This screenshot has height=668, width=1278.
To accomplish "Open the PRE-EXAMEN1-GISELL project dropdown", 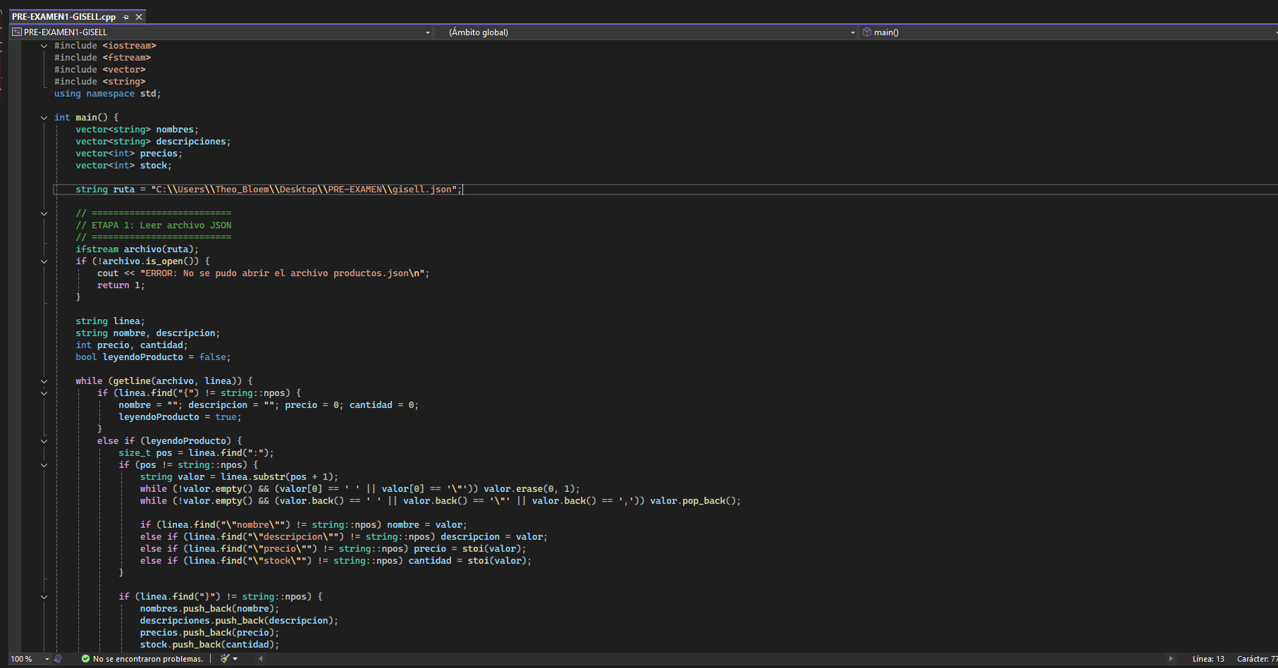I will [427, 32].
